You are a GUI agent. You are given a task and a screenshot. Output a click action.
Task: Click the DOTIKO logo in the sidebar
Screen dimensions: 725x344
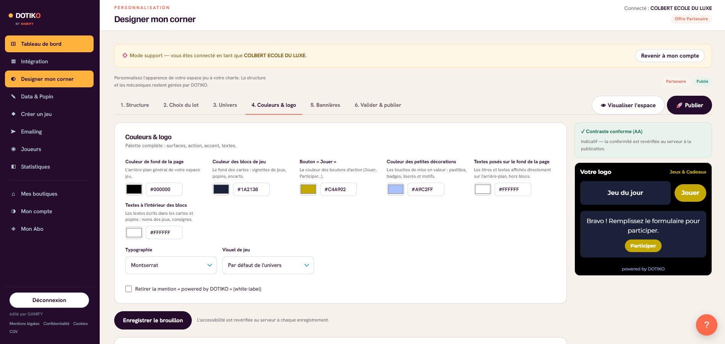coord(25,18)
